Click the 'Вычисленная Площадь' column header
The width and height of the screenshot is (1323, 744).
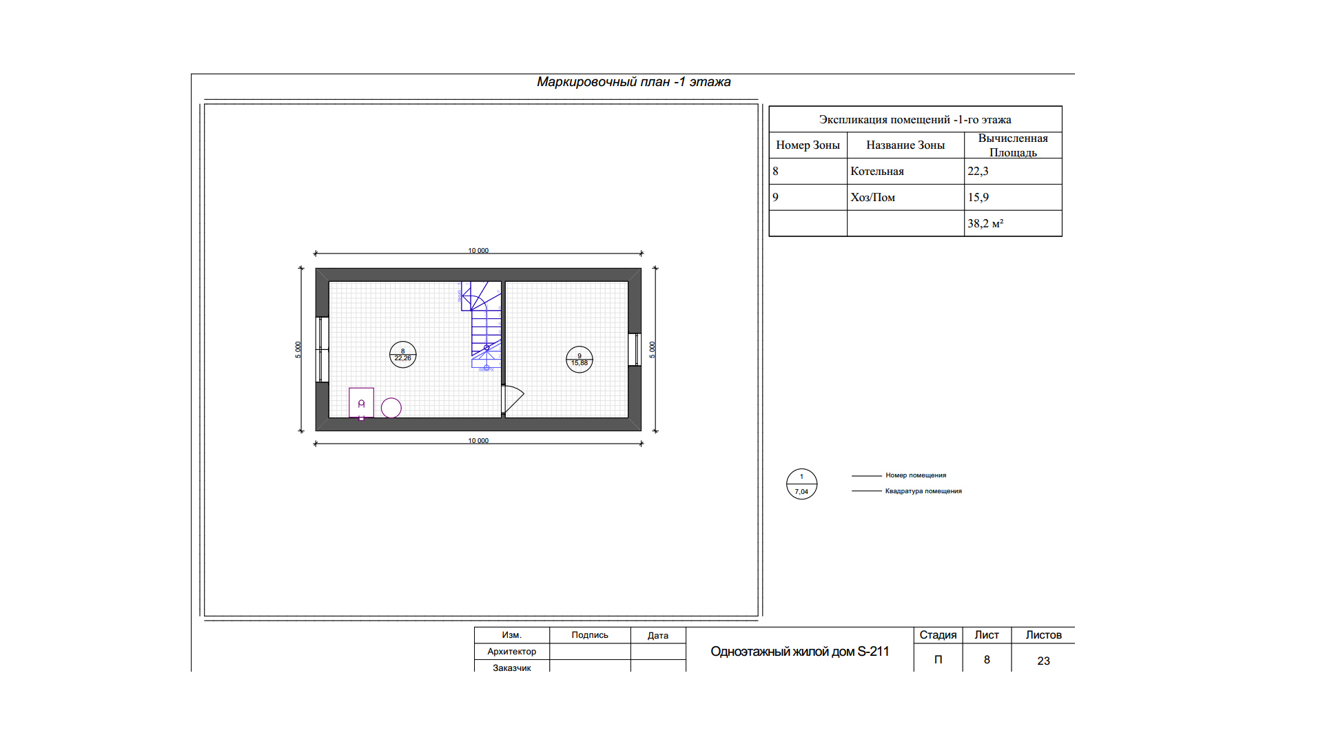point(1013,145)
